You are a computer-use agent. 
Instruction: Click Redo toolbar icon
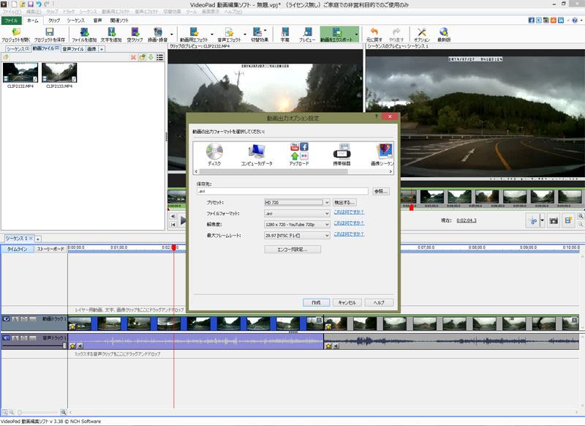[396, 34]
